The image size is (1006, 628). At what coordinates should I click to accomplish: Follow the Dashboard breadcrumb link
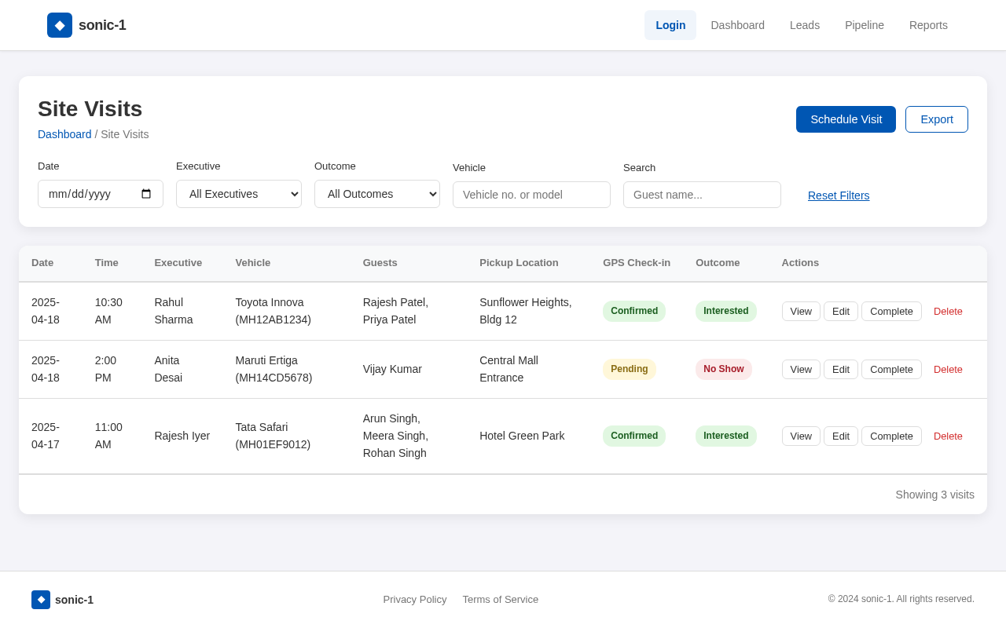[x=64, y=134]
